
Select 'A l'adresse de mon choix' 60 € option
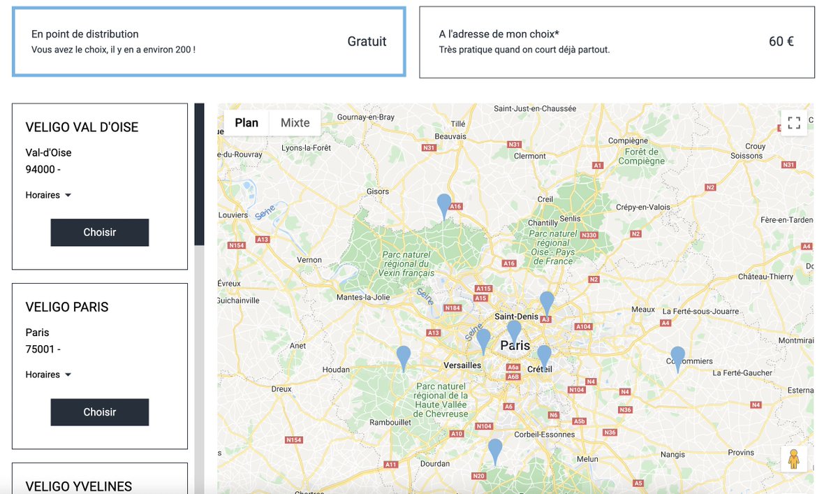coord(617,42)
